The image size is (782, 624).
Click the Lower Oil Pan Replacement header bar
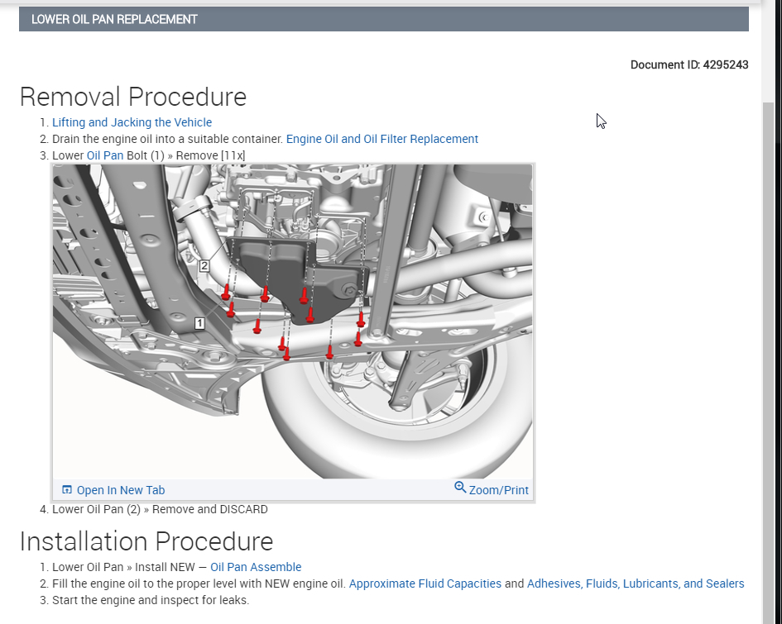383,19
